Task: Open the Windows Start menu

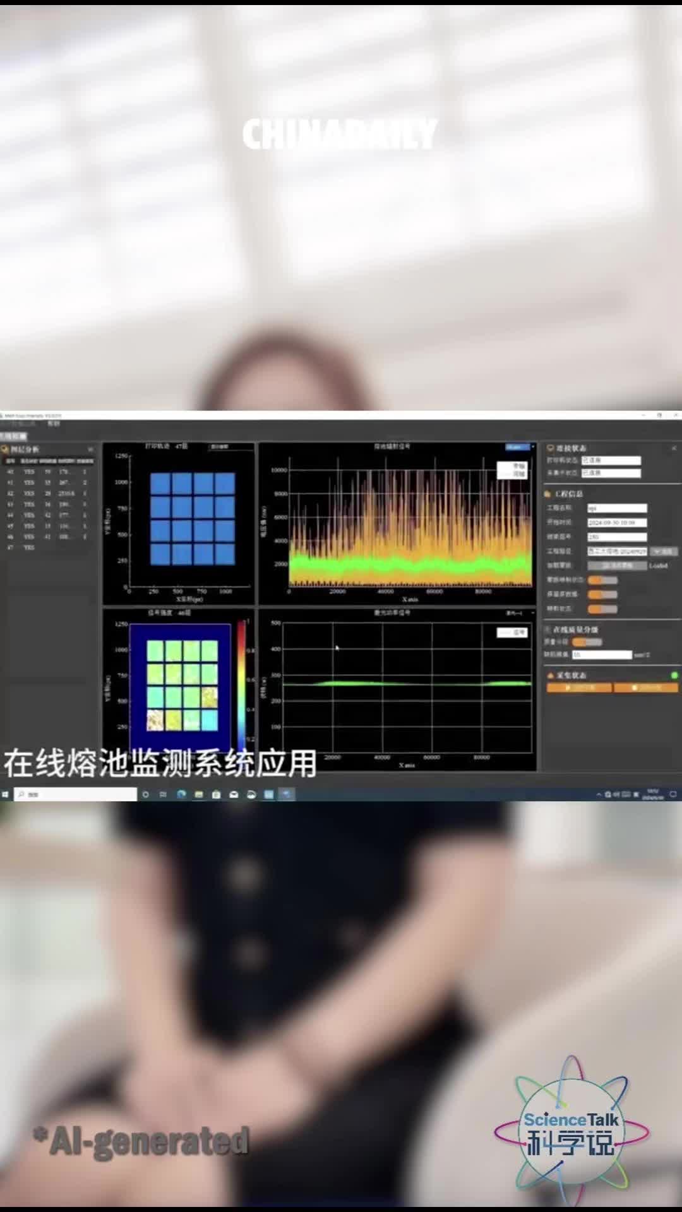Action: coord(5,794)
